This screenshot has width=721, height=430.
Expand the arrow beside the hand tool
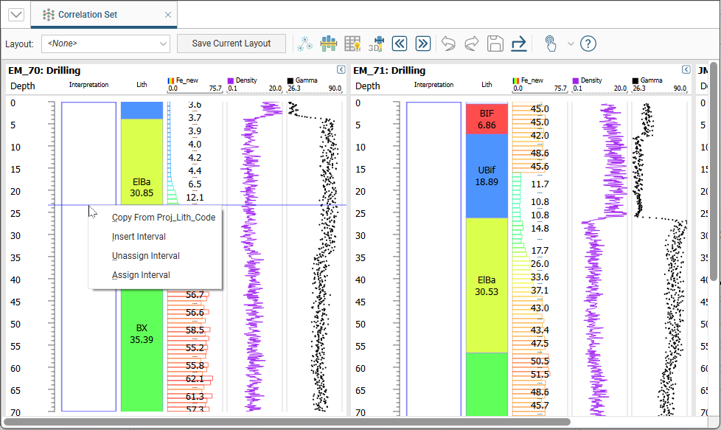click(571, 44)
